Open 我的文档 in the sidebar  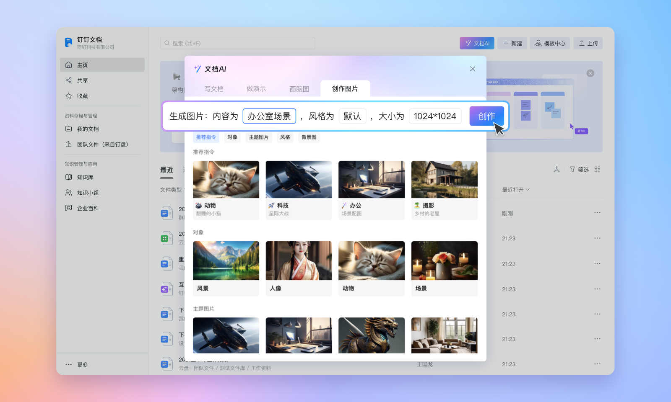[102, 129]
